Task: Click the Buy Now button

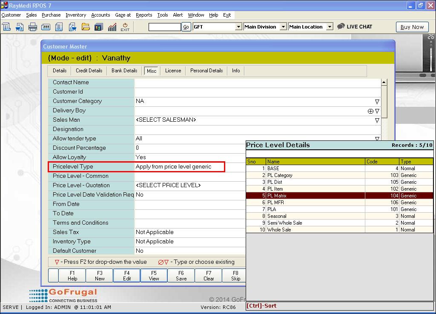Action: (x=412, y=27)
